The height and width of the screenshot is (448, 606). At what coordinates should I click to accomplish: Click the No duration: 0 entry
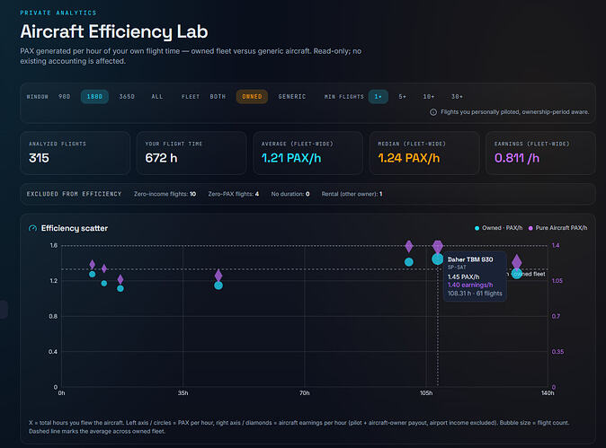[290, 194]
